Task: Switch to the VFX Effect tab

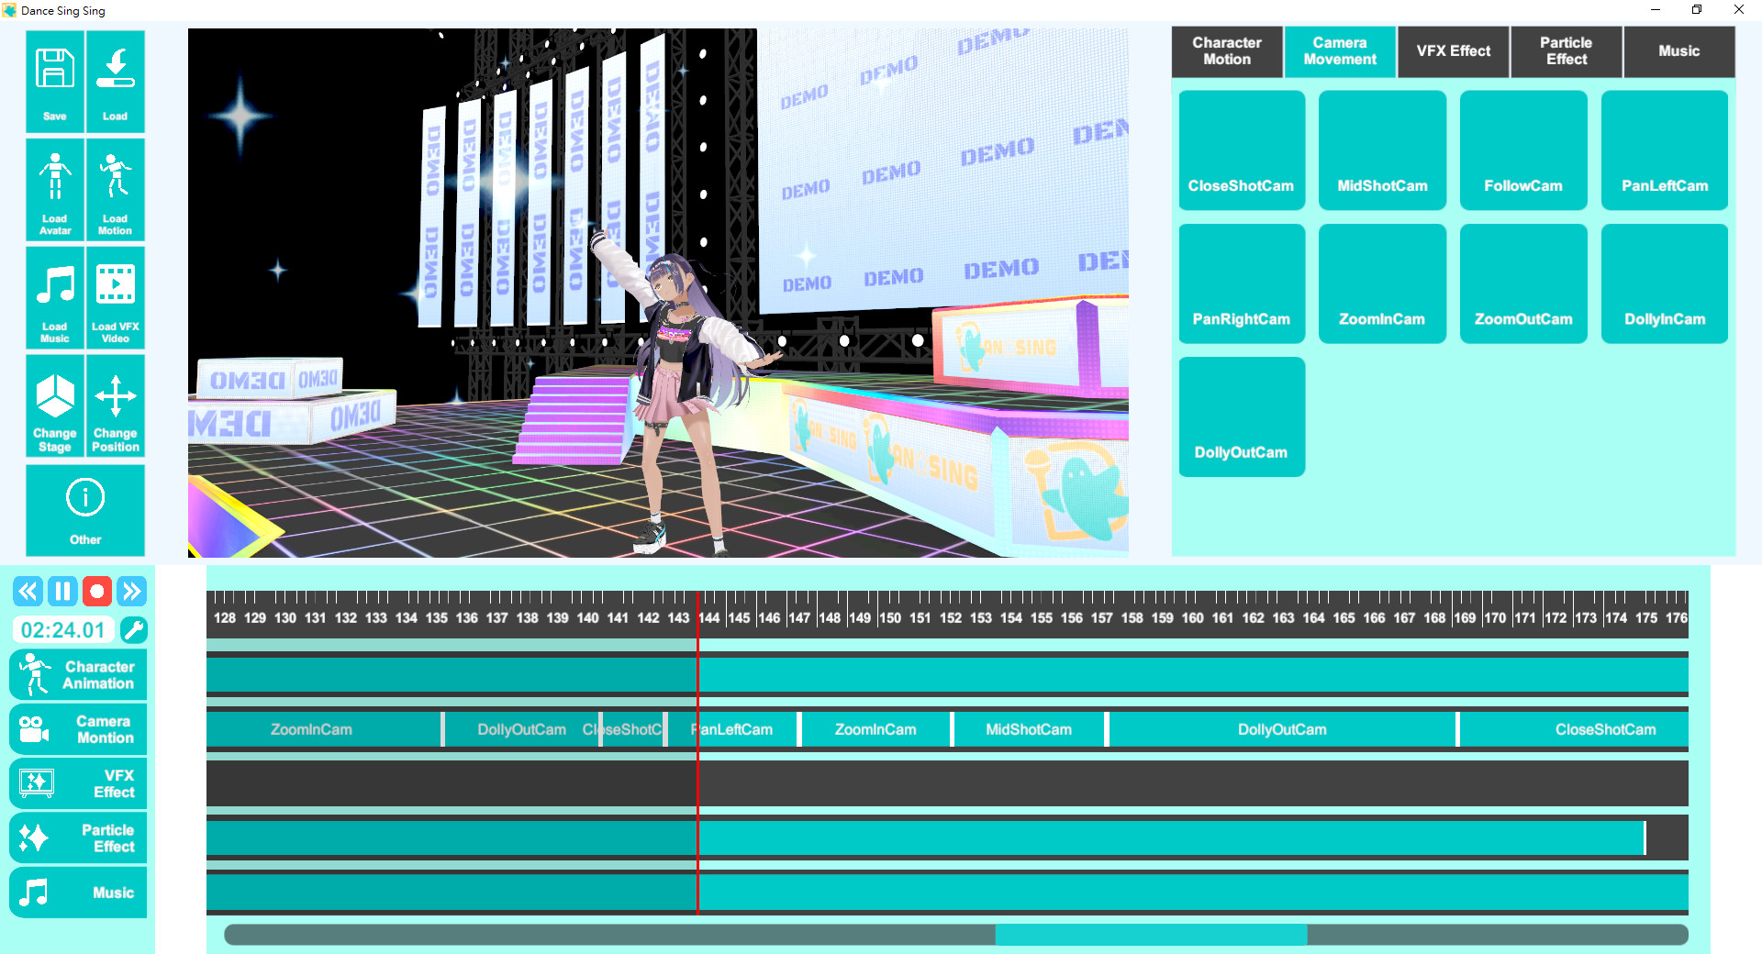Action: point(1453,51)
